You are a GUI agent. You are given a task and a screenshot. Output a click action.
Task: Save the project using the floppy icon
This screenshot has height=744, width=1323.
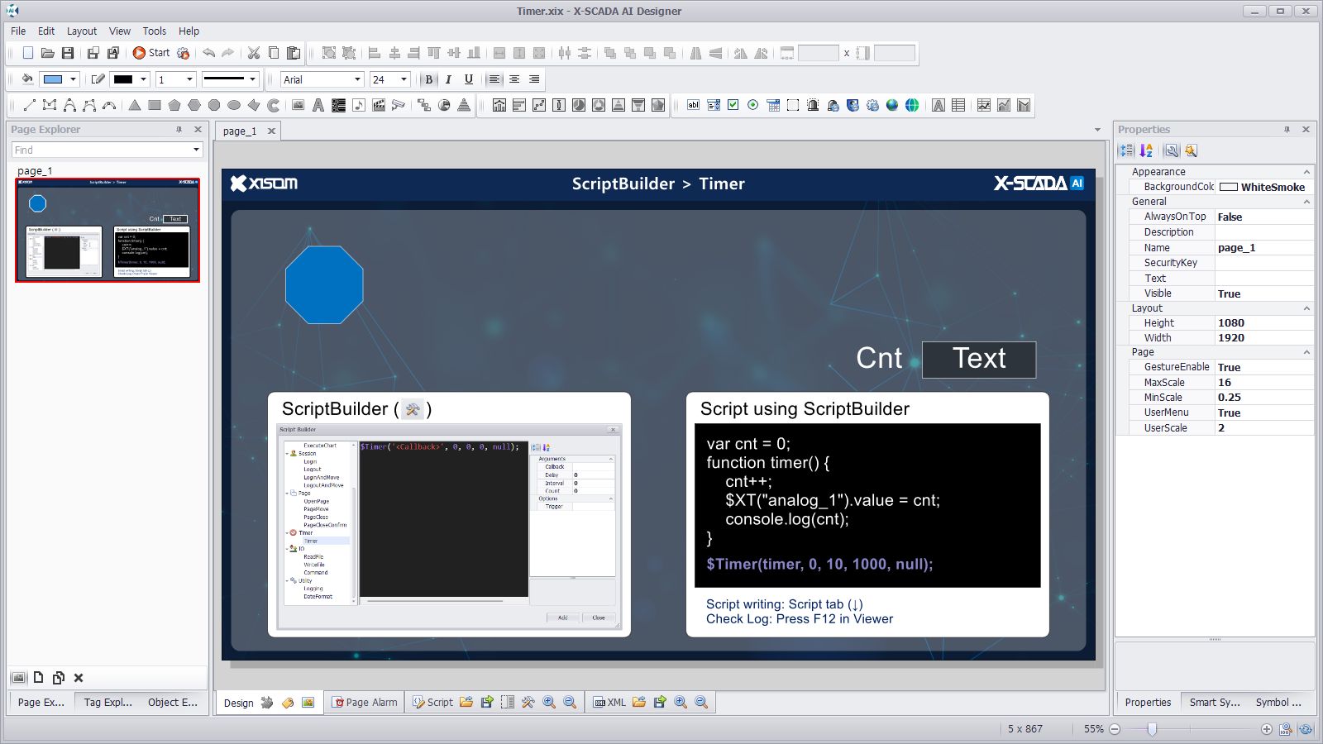point(68,53)
